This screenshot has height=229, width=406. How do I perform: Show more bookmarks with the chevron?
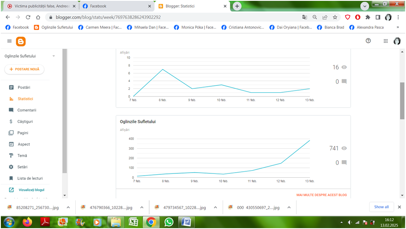[398, 27]
